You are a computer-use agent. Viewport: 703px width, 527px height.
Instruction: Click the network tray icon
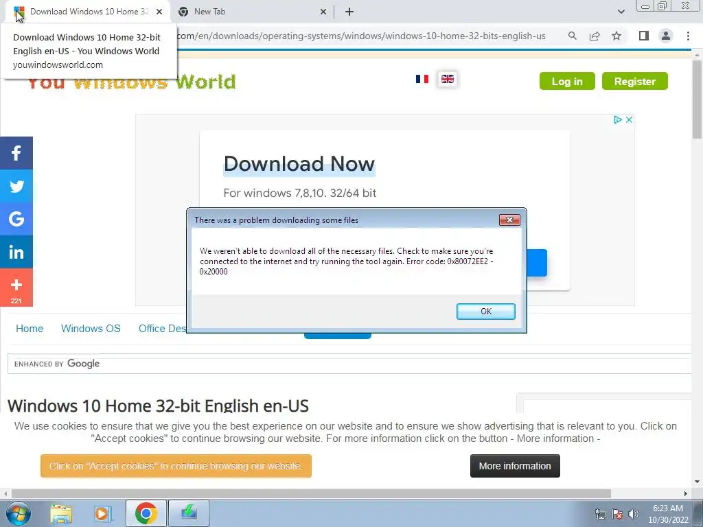pyautogui.click(x=600, y=514)
